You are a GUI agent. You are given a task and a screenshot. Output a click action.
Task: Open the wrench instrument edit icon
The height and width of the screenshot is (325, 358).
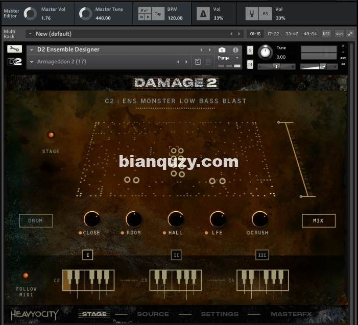(x=14, y=49)
